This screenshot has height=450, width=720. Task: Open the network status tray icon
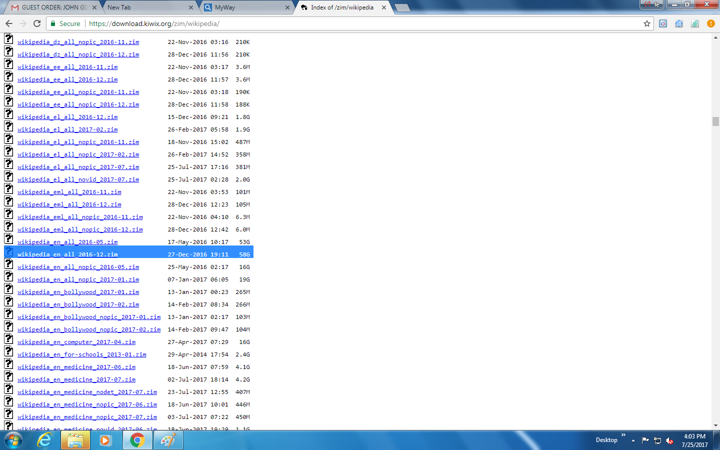tap(657, 440)
